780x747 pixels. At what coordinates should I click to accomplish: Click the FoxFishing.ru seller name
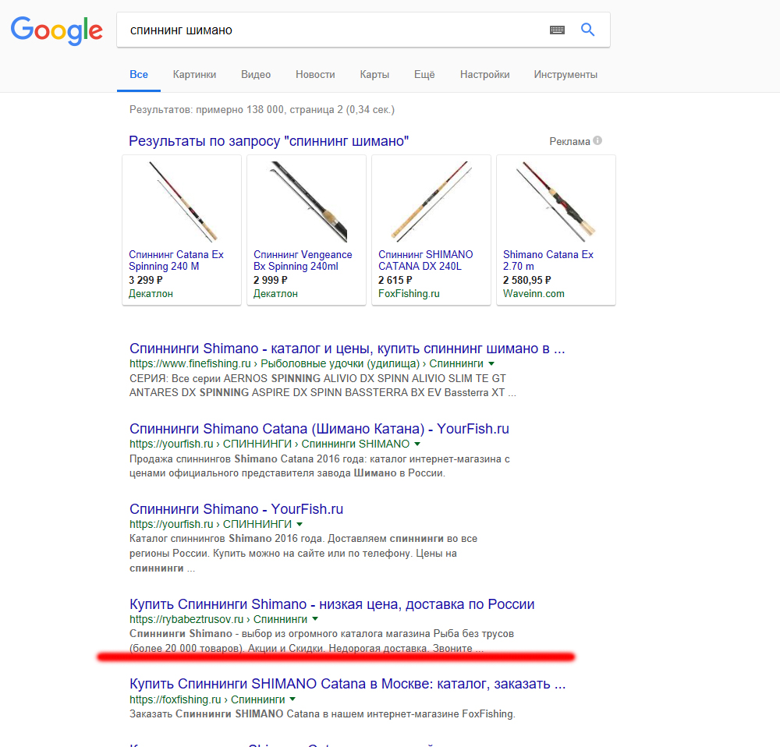[x=409, y=294]
